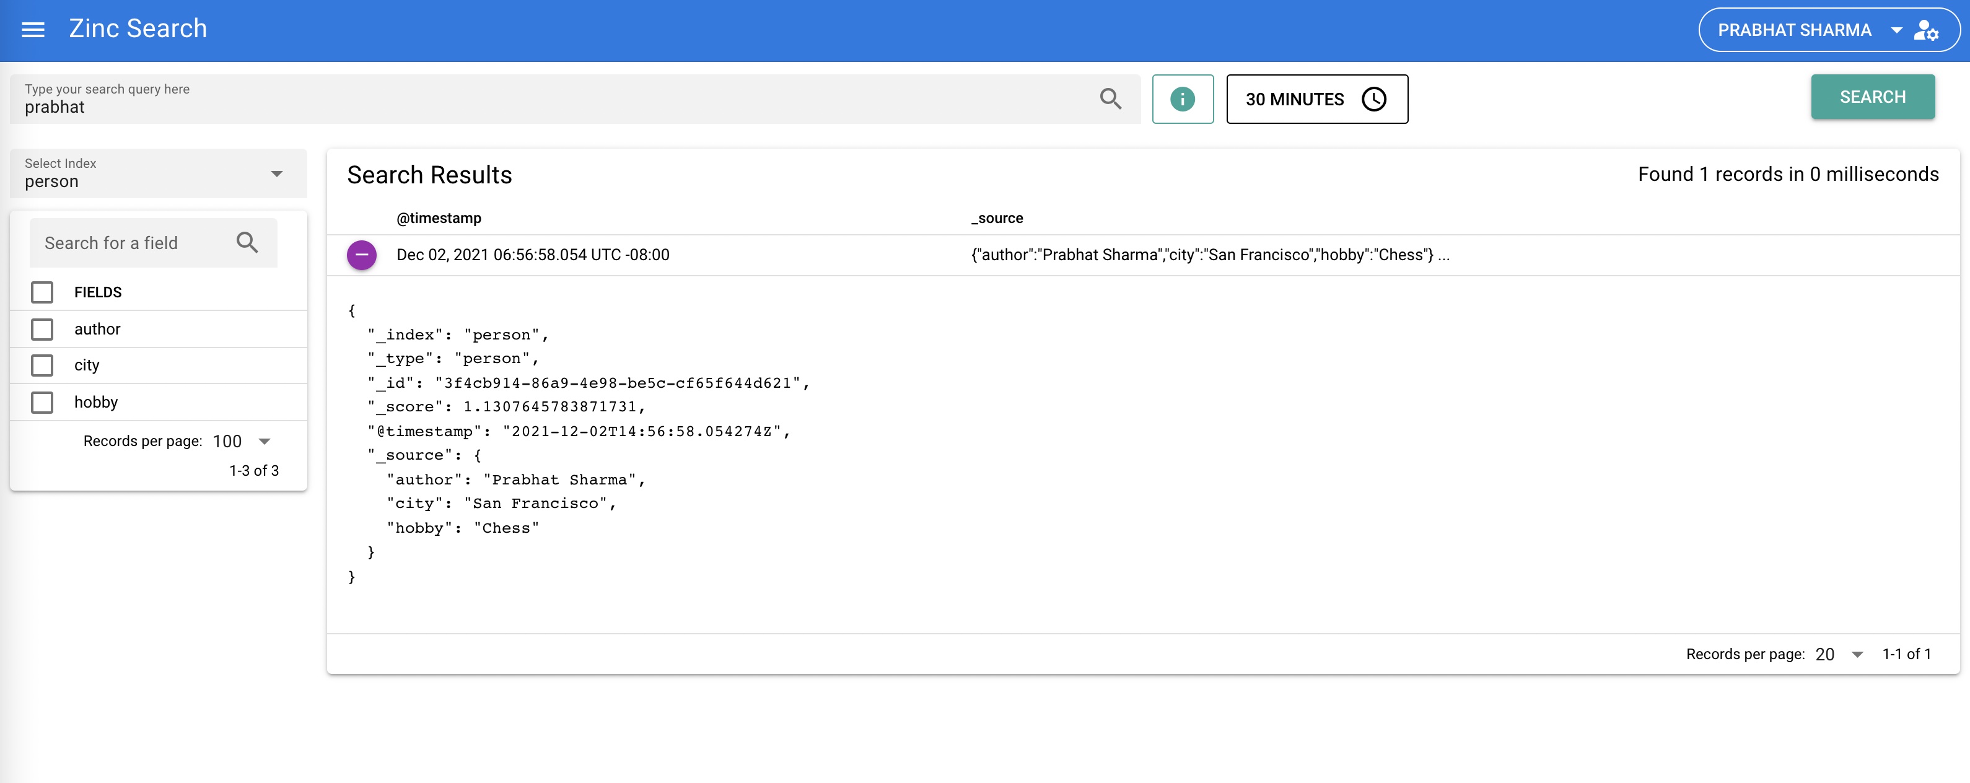1970x783 pixels.
Task: Click the search icon in field search box
Action: [x=250, y=242]
